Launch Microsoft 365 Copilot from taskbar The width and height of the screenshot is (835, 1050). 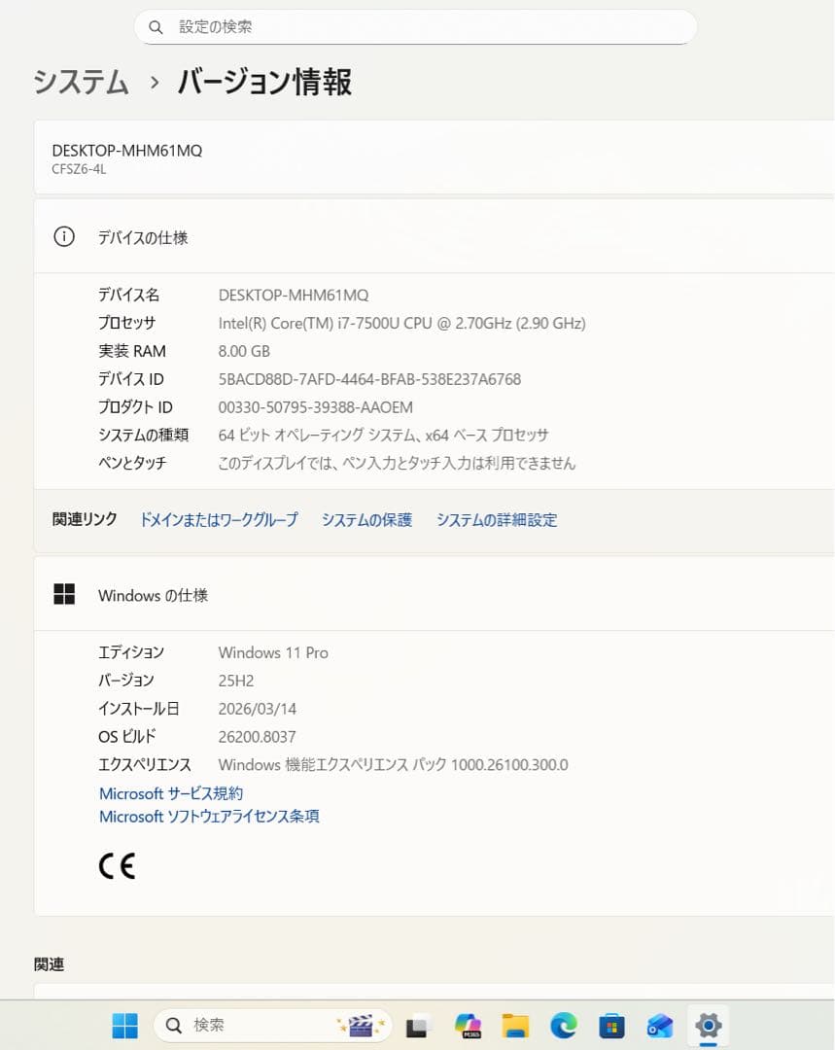point(468,1025)
